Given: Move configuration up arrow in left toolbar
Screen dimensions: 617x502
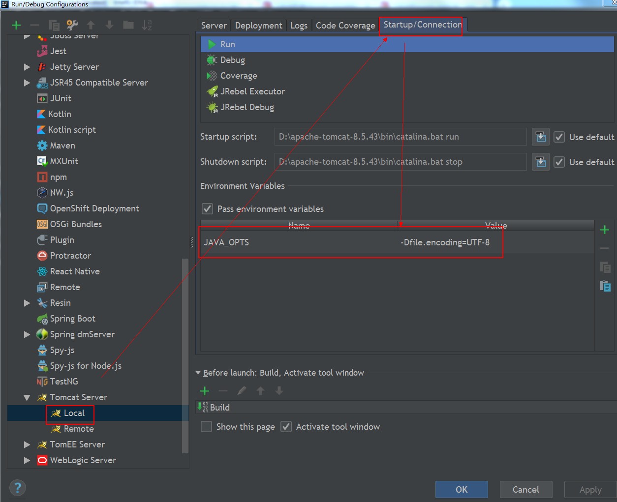Looking at the screenshot, I should pyautogui.click(x=91, y=25).
